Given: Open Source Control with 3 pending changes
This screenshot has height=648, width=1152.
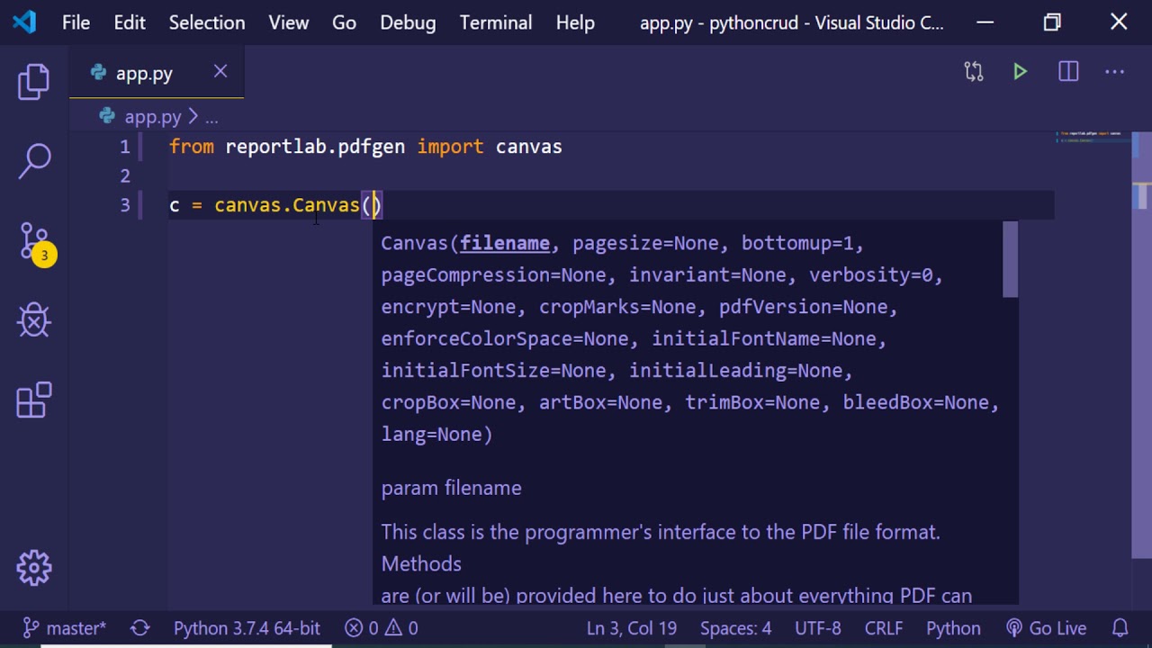Looking at the screenshot, I should (34, 242).
